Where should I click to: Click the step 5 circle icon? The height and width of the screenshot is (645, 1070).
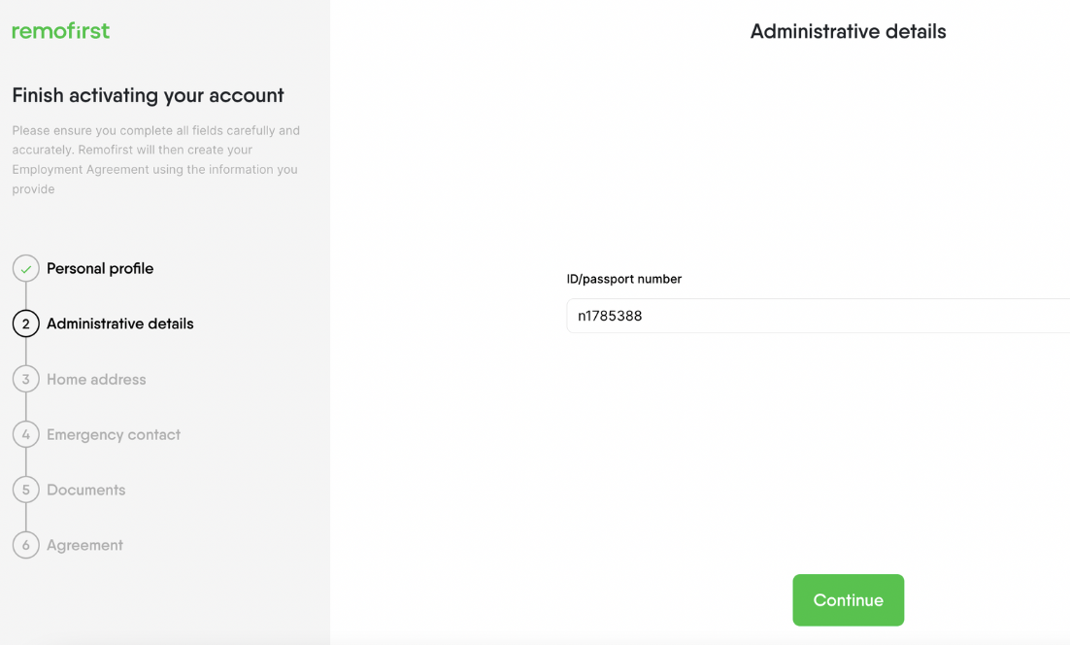pyautogui.click(x=26, y=490)
